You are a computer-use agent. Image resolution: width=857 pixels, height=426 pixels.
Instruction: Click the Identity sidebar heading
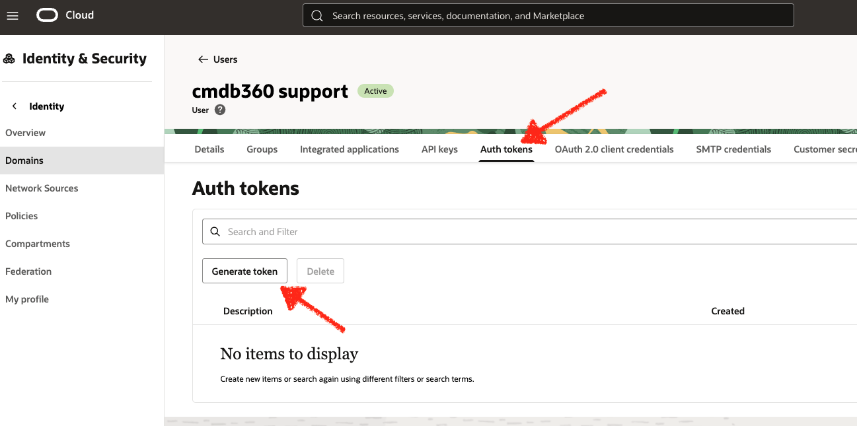click(47, 106)
